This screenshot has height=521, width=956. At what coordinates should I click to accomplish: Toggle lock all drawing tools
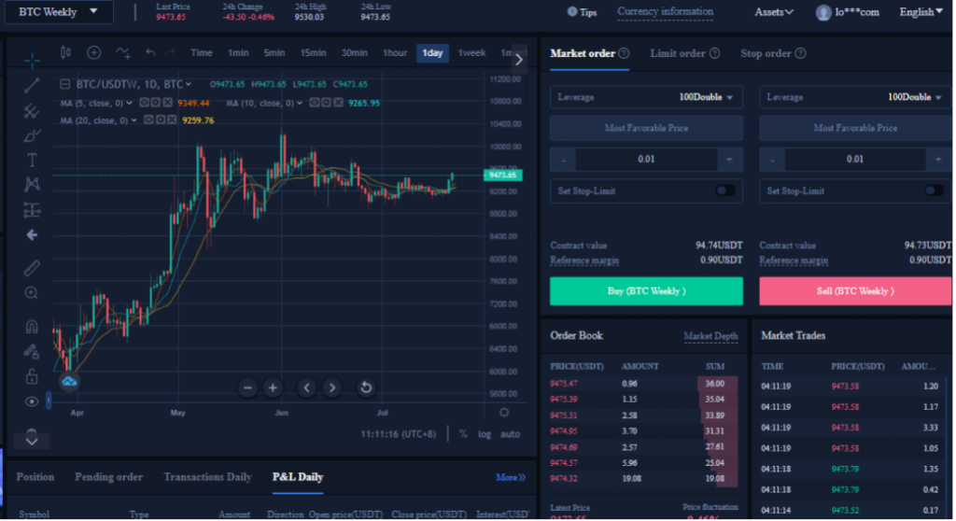tap(32, 376)
